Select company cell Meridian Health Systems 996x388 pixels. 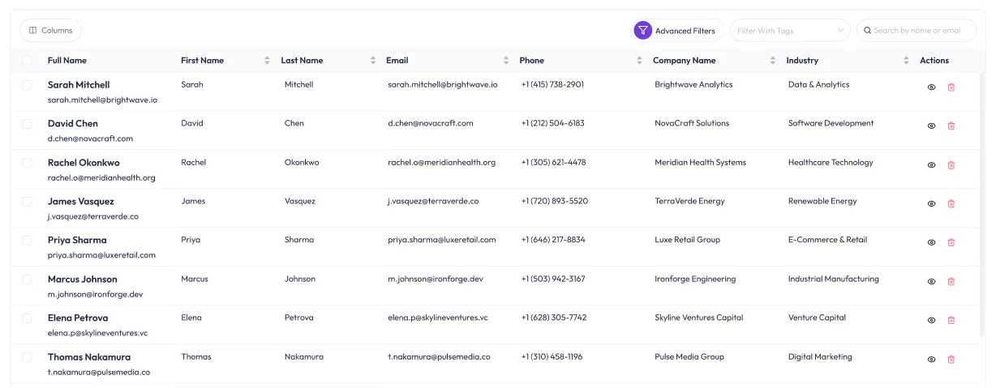tap(700, 163)
